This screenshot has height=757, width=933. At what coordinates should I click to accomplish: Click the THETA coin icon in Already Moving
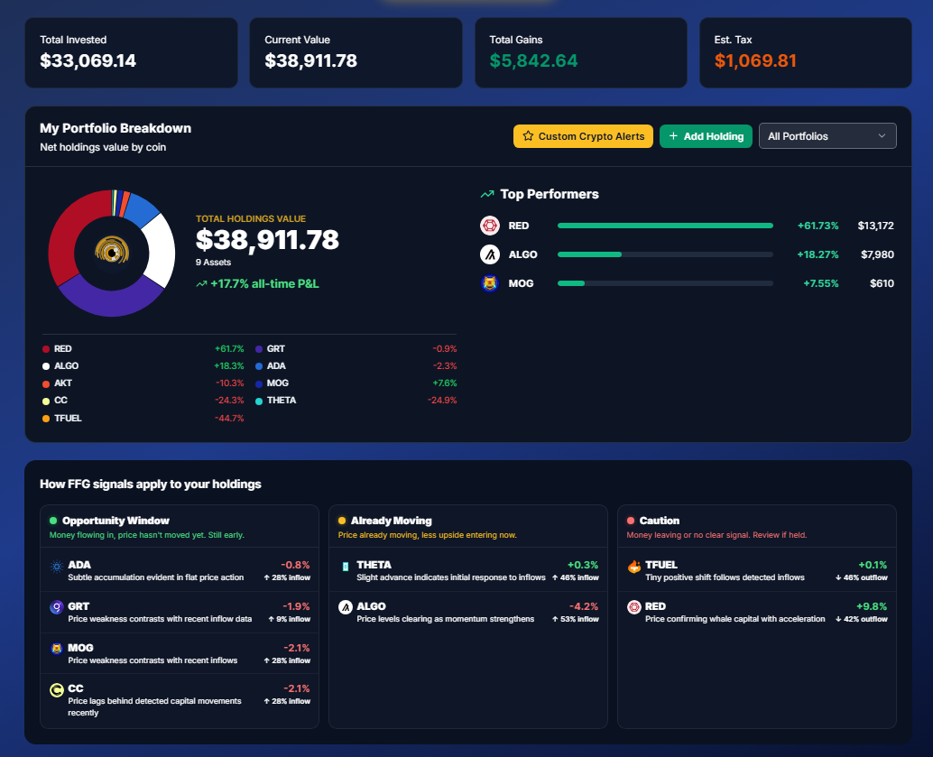point(345,567)
